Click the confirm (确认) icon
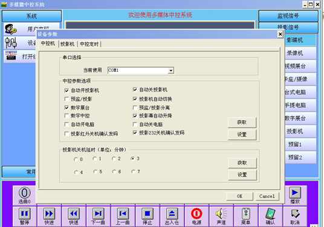Viewport: 324px width, 227px height. (x=270, y=214)
